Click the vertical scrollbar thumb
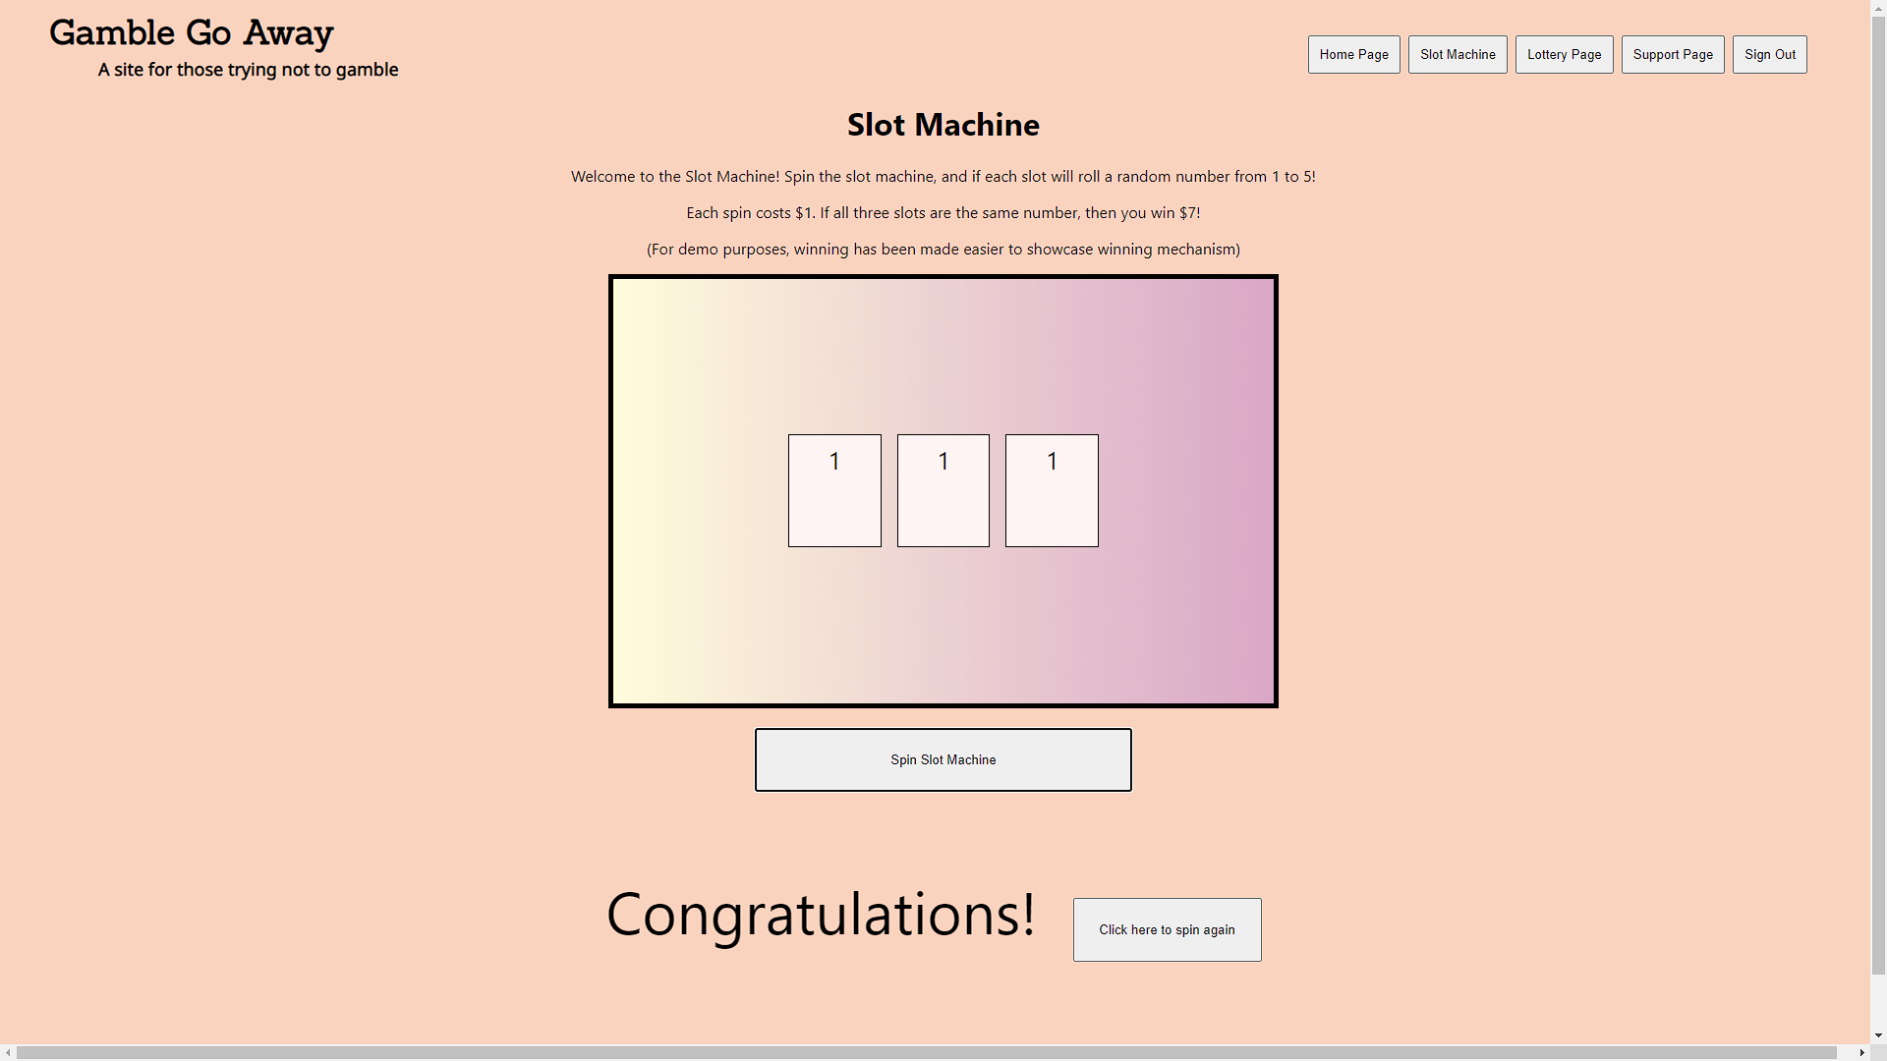The width and height of the screenshot is (1887, 1061). tap(1878, 491)
